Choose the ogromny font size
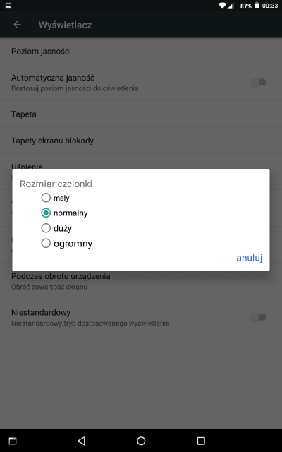282x452 pixels. [x=67, y=243]
